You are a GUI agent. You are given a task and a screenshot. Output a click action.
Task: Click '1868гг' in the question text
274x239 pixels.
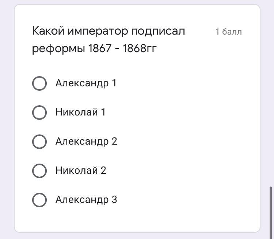tap(140, 48)
